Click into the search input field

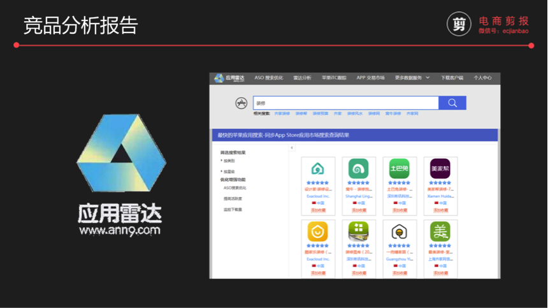(x=345, y=103)
